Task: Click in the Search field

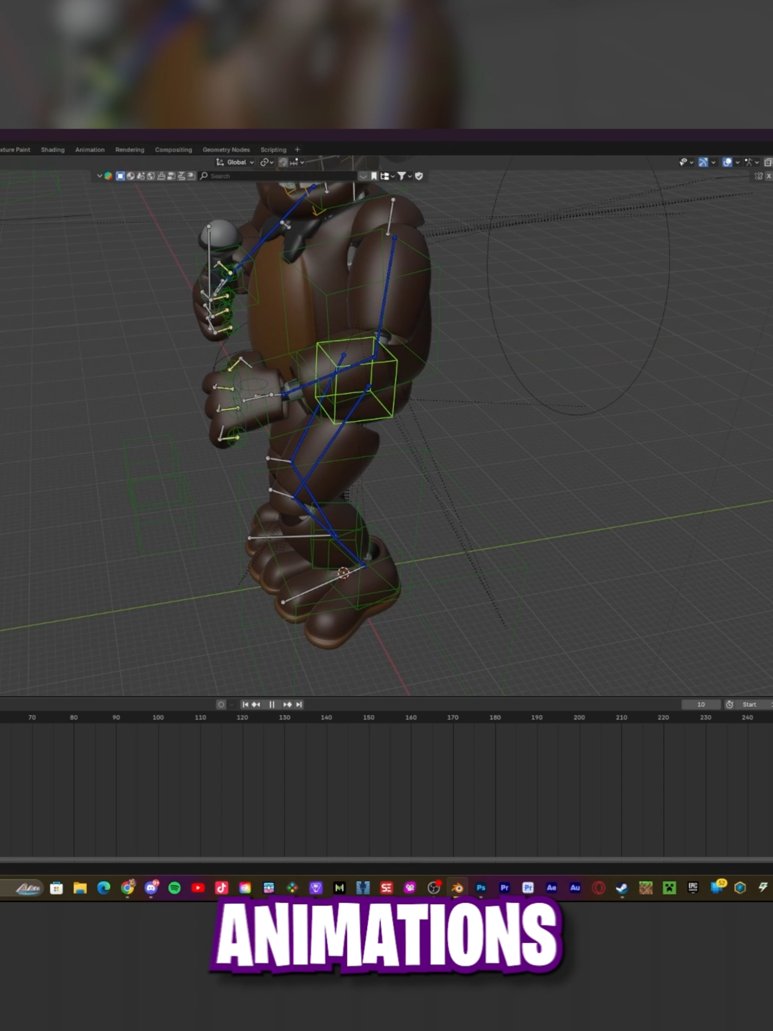Action: (277, 176)
